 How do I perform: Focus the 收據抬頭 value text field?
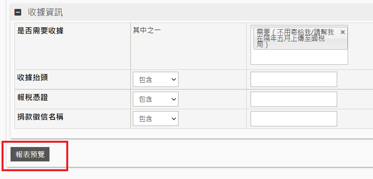[294, 80]
